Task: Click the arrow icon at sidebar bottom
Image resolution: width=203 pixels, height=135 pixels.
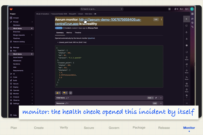Action: pyautogui.click(x=187, y=103)
